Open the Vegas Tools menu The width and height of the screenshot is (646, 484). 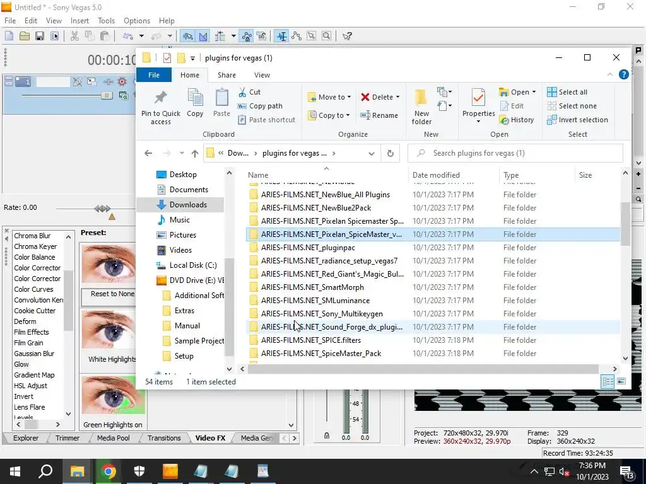(x=106, y=21)
